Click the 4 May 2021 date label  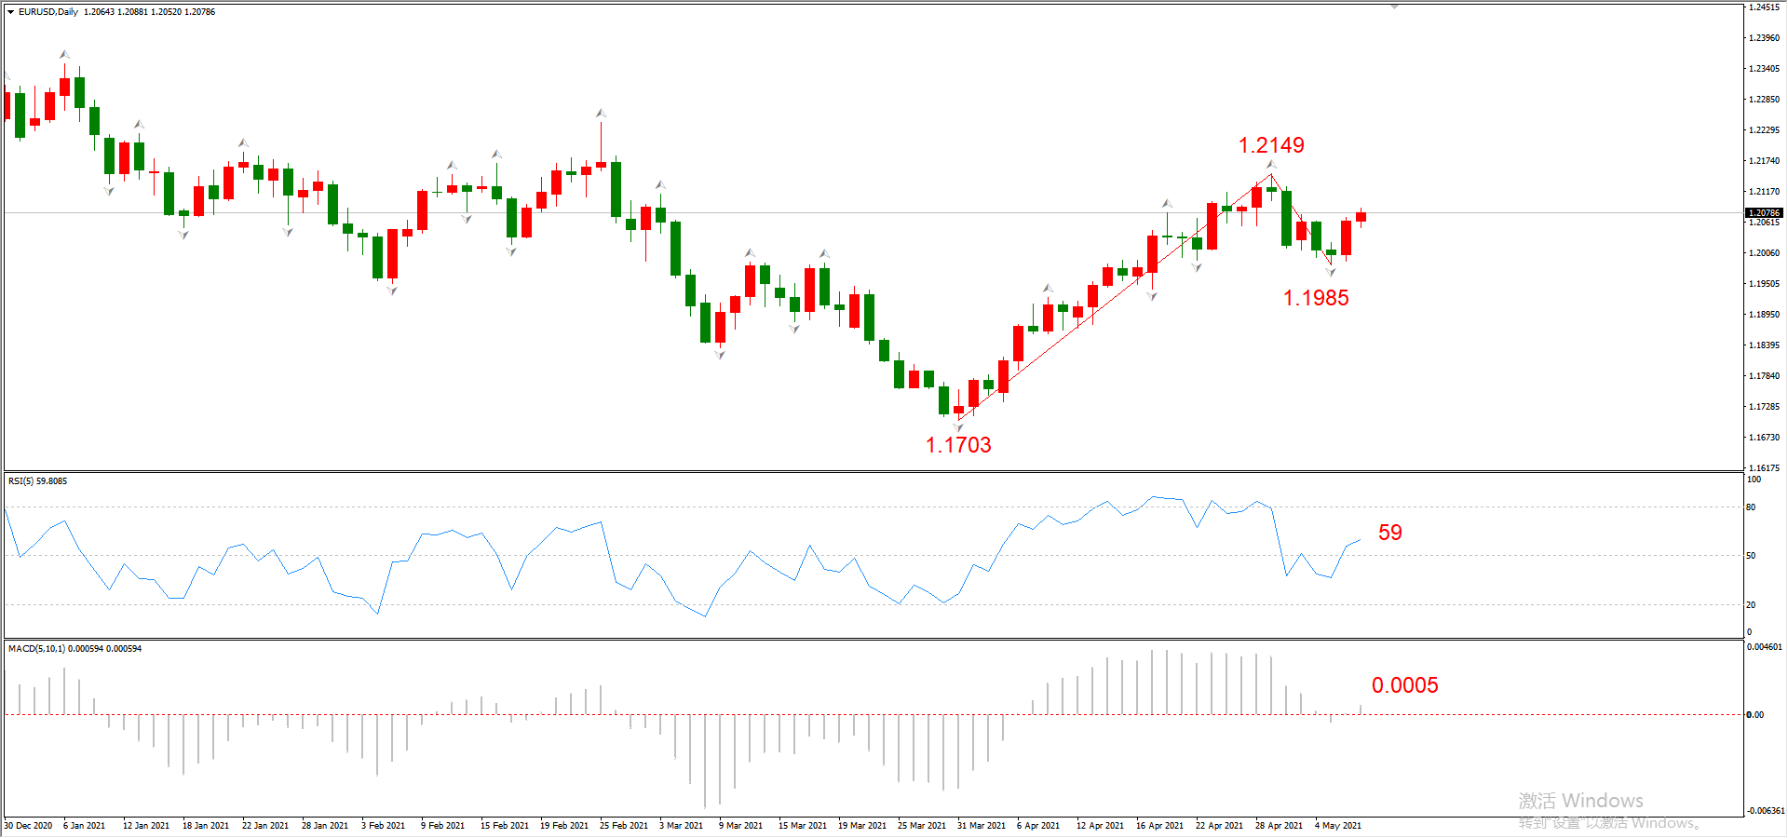[x=1337, y=826]
